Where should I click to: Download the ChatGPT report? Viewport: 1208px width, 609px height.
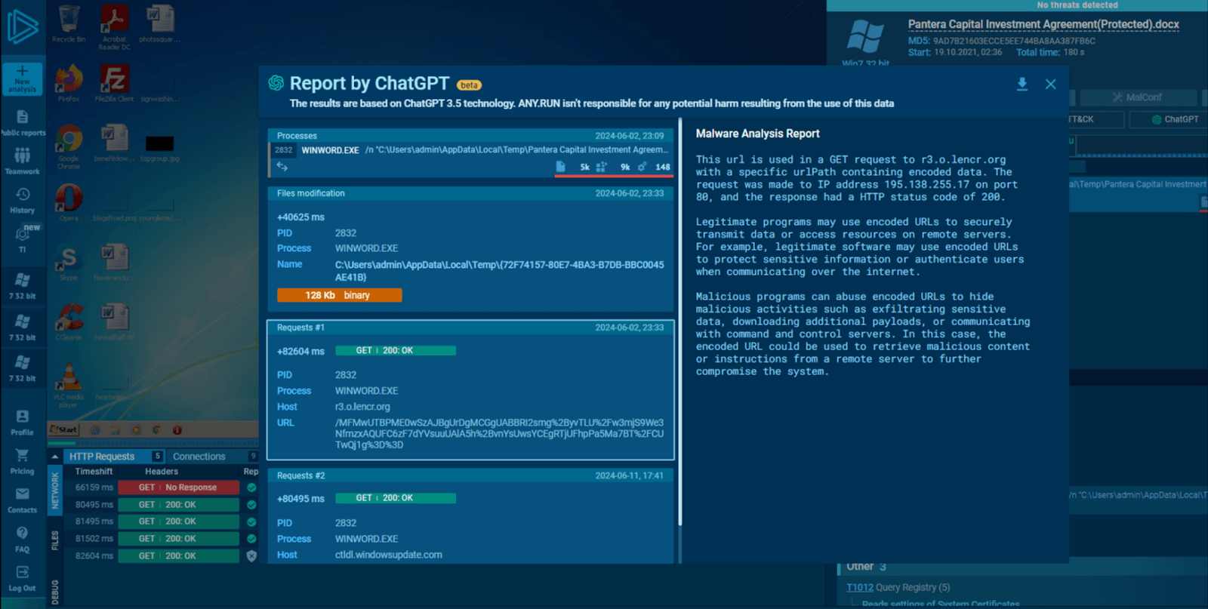(x=1022, y=84)
